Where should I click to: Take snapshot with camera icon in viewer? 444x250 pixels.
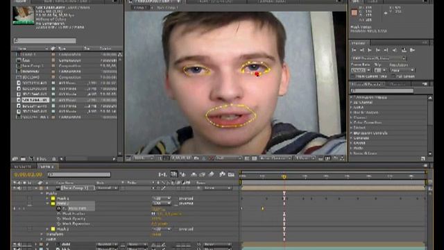point(196,158)
